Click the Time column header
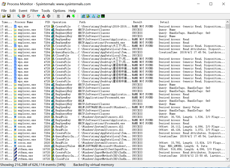This screenshot has height=168, width=230. pyautogui.click(x=7, y=22)
